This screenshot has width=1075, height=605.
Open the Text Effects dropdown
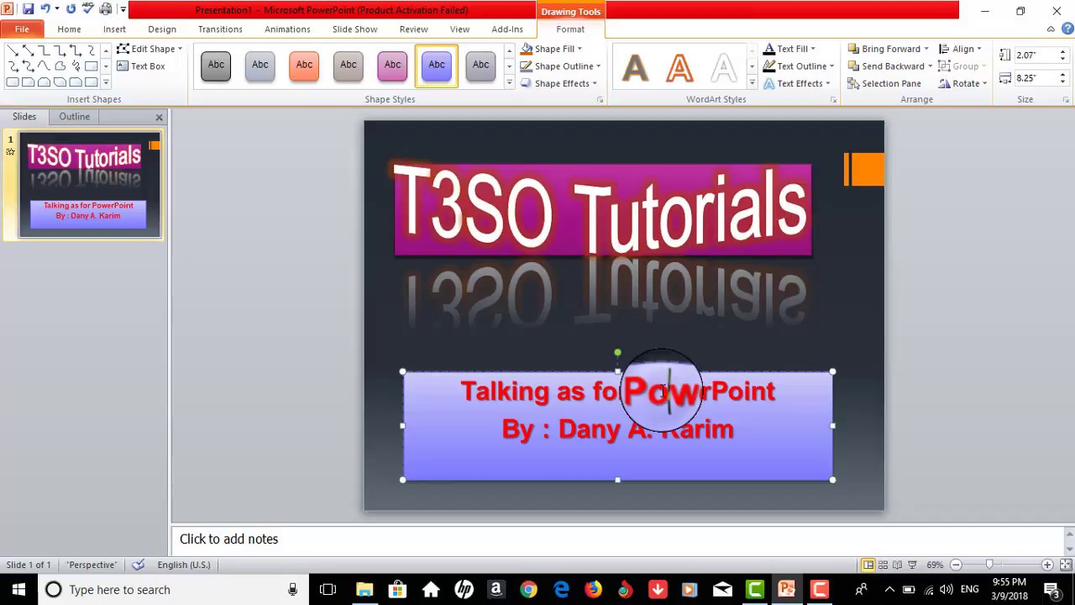coord(797,84)
